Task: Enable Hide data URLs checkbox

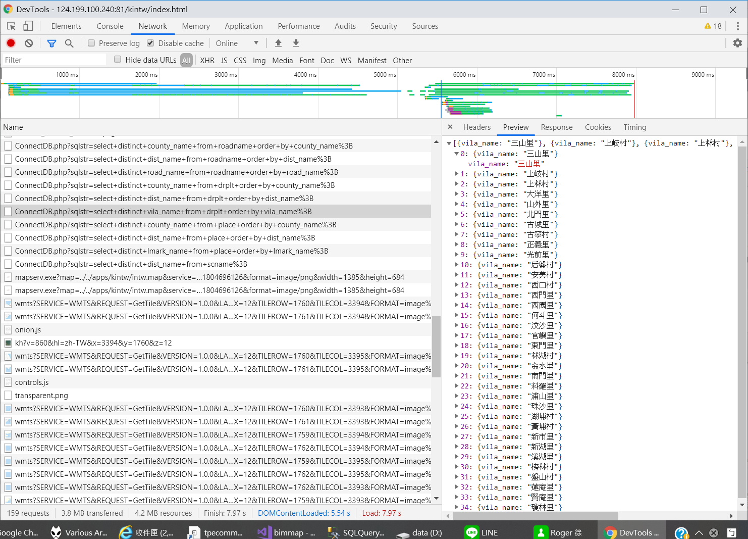Action: (118, 60)
